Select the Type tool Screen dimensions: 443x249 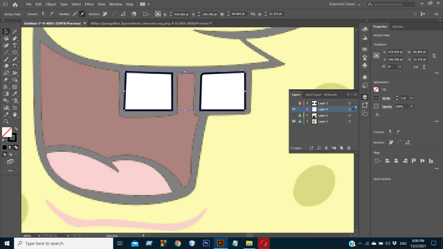click(x=15, y=46)
